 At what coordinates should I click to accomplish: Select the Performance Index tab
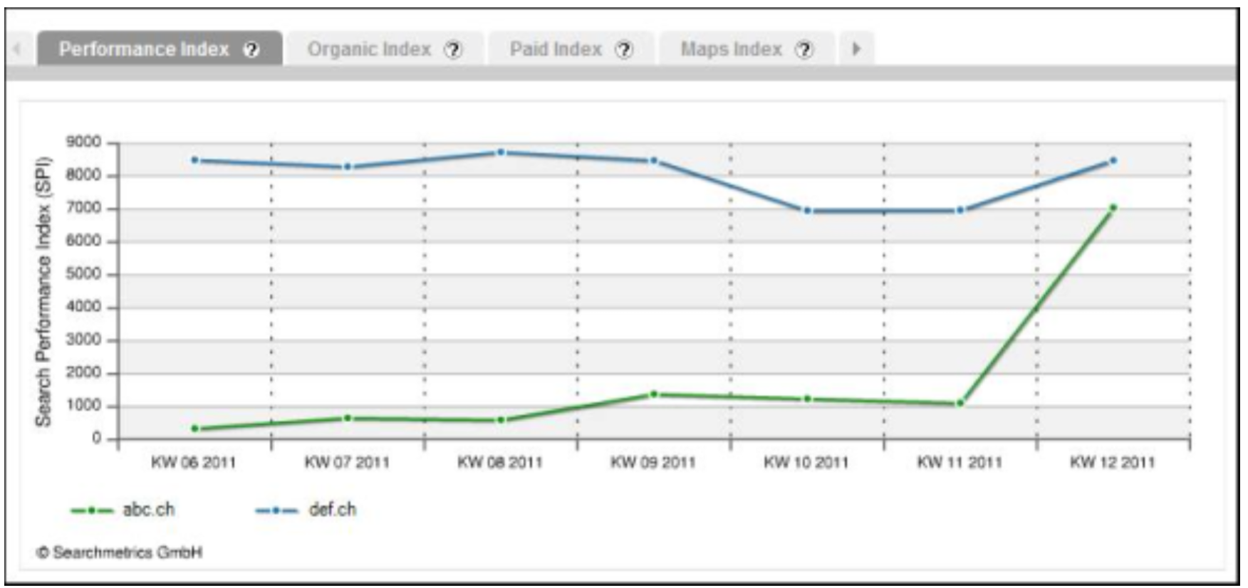click(x=144, y=50)
